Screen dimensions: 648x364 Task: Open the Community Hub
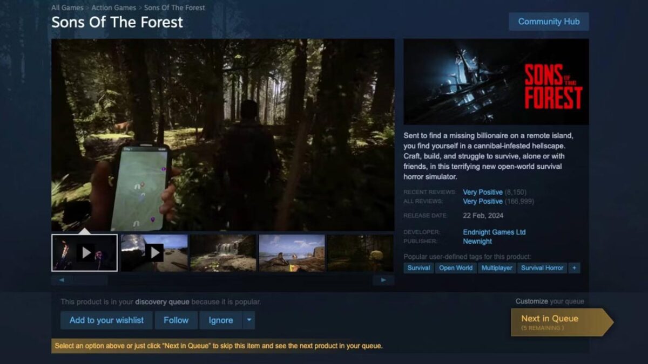(549, 22)
